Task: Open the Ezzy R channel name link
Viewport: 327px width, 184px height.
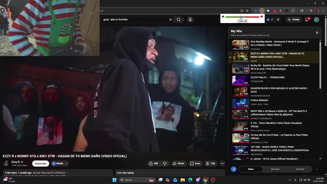Action: 16,162
